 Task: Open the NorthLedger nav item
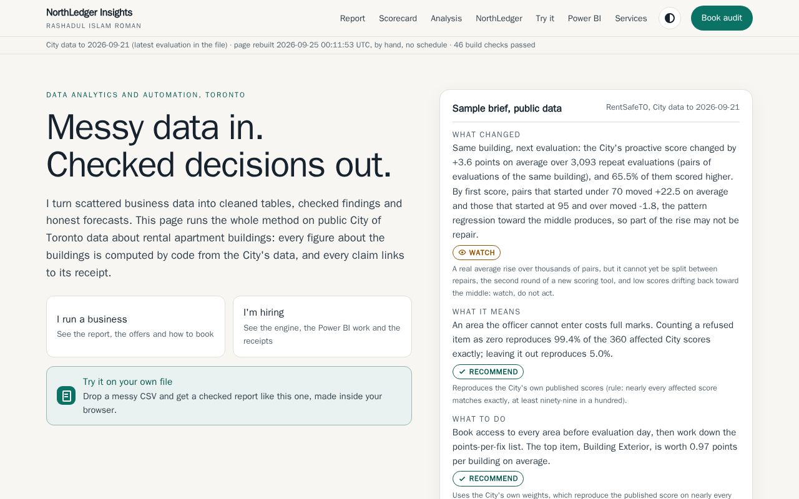(x=499, y=18)
